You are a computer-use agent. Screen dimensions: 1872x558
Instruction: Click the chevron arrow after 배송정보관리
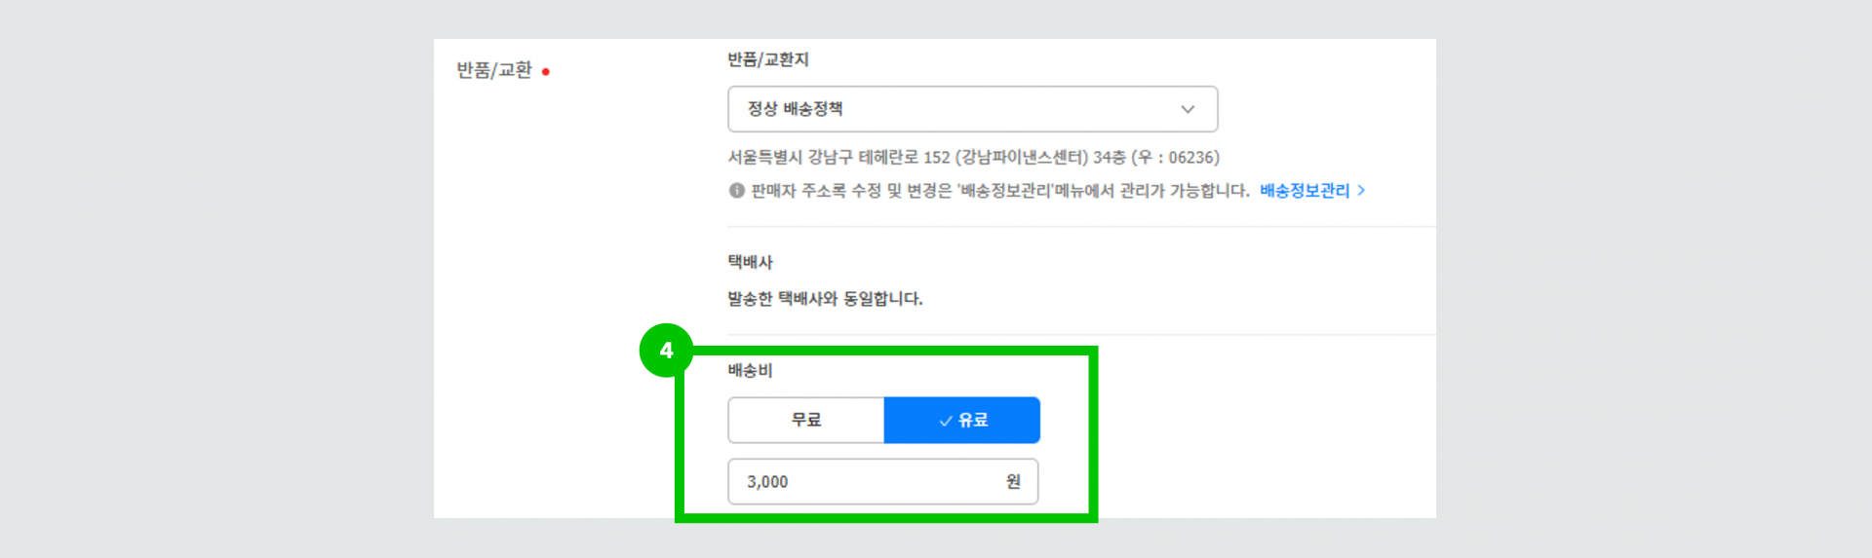point(1361,191)
